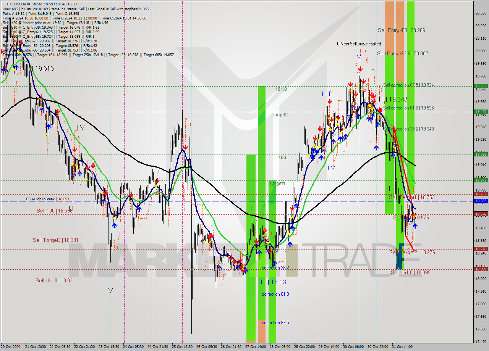This screenshot has height=351, width=489.
Task: Click the 20.330 value on price axis
Action: click(481, 13)
